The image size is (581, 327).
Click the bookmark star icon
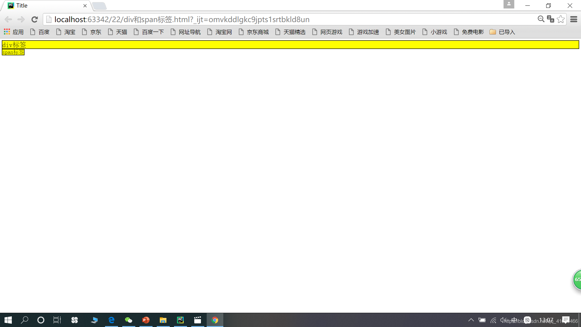tap(560, 19)
